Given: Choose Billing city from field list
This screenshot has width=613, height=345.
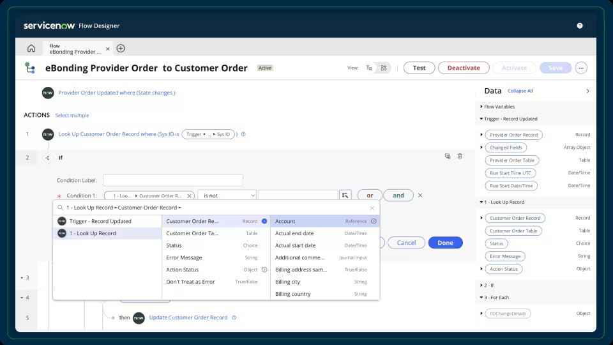Looking at the screenshot, I should click(287, 282).
